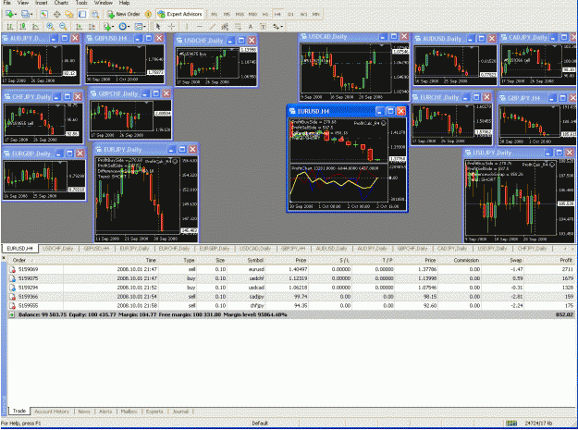Open the Navigator panel icon
Screen dimensions: 578x430
[x=69, y=14]
